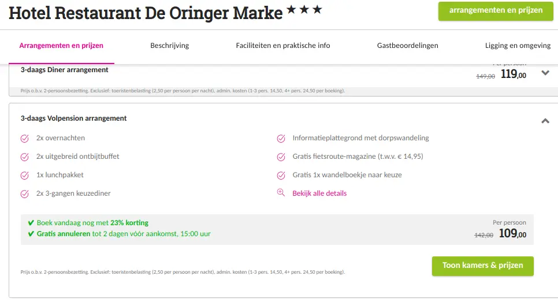The width and height of the screenshot is (558, 302).
Task: Collapse the 3-daags Volpension arrangement chevron
Action: pyautogui.click(x=545, y=121)
